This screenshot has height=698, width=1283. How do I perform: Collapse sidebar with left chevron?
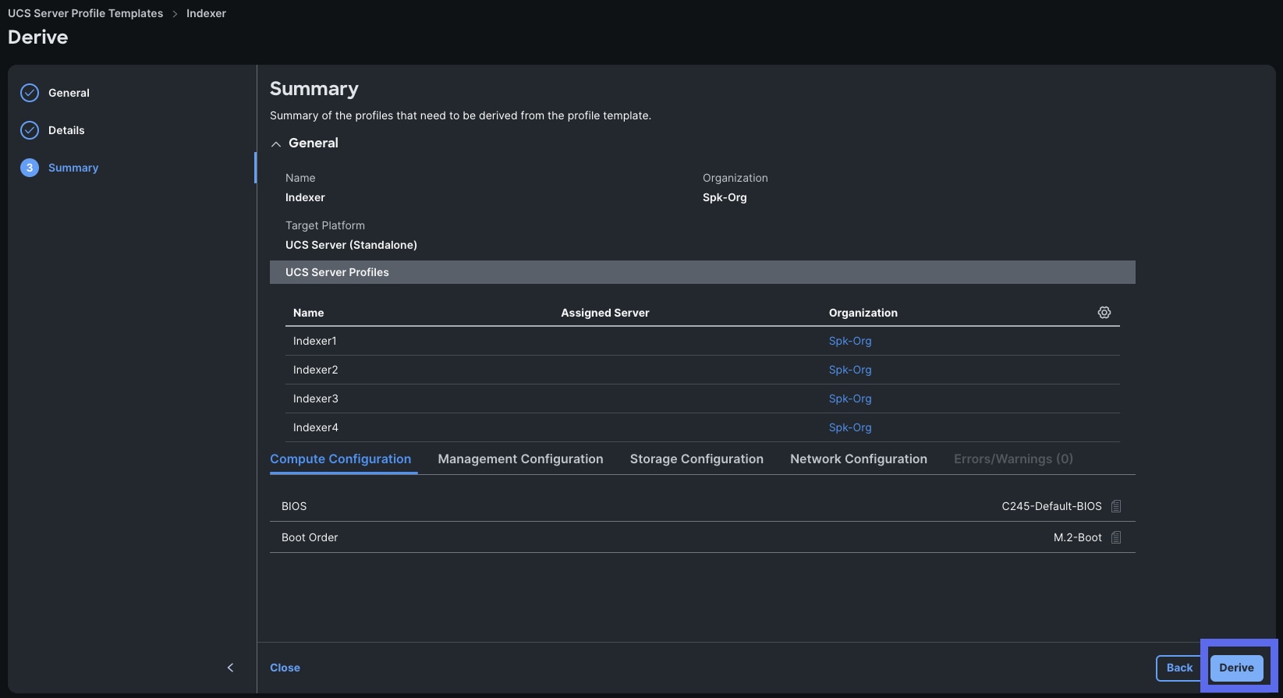tap(230, 668)
